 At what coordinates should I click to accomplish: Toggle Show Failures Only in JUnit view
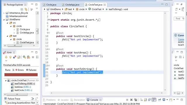[x=15, y=57]
